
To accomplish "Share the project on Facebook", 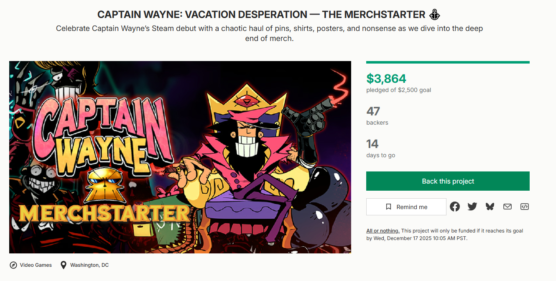I will 455,207.
